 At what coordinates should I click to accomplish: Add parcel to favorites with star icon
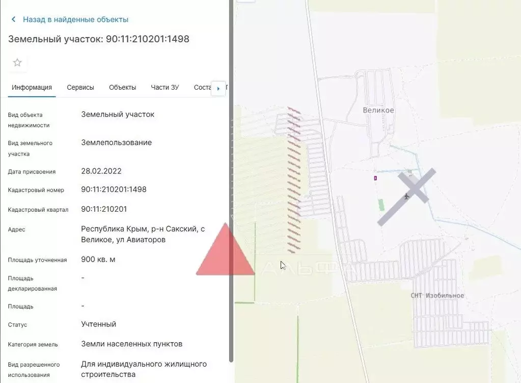[x=17, y=63]
